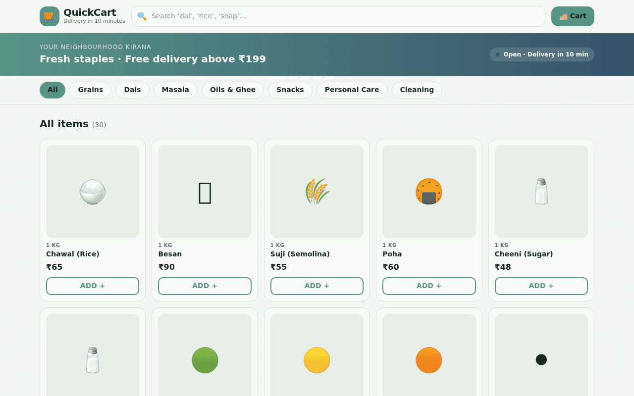The height and width of the screenshot is (396, 634).
Task: Click the ₹60 price text
Action: coord(391,267)
